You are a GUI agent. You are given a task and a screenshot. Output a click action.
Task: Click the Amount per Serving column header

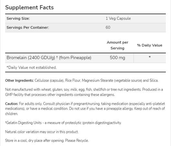coord(117,45)
